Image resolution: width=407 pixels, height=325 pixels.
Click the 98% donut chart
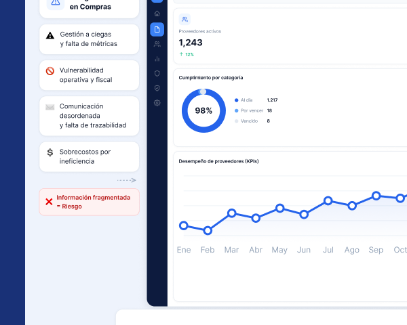[x=203, y=110]
